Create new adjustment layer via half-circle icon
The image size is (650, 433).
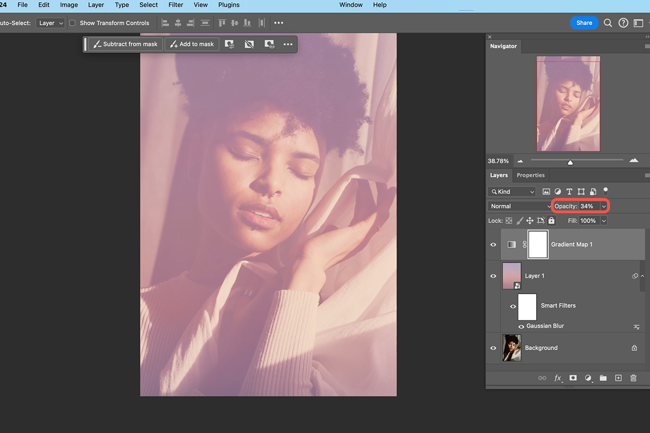point(588,378)
